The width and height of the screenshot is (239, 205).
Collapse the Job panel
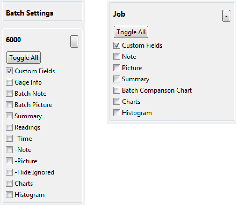click(x=226, y=16)
